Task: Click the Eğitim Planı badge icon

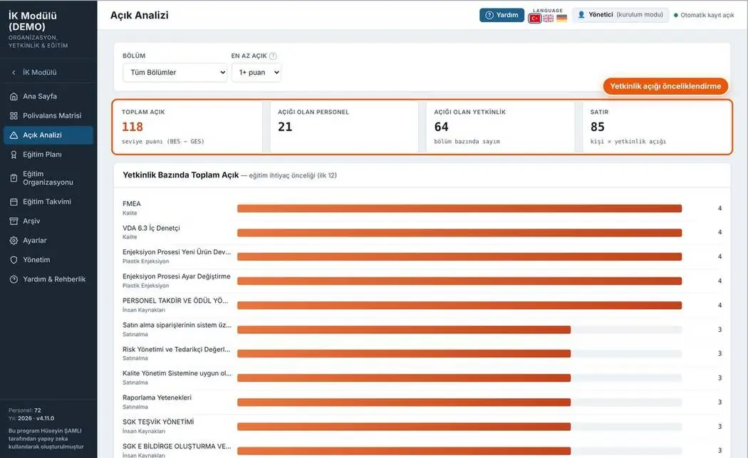Action: 14,155
